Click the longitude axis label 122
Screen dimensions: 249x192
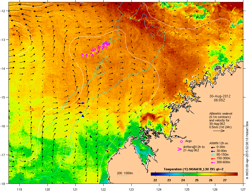pos(103,189)
